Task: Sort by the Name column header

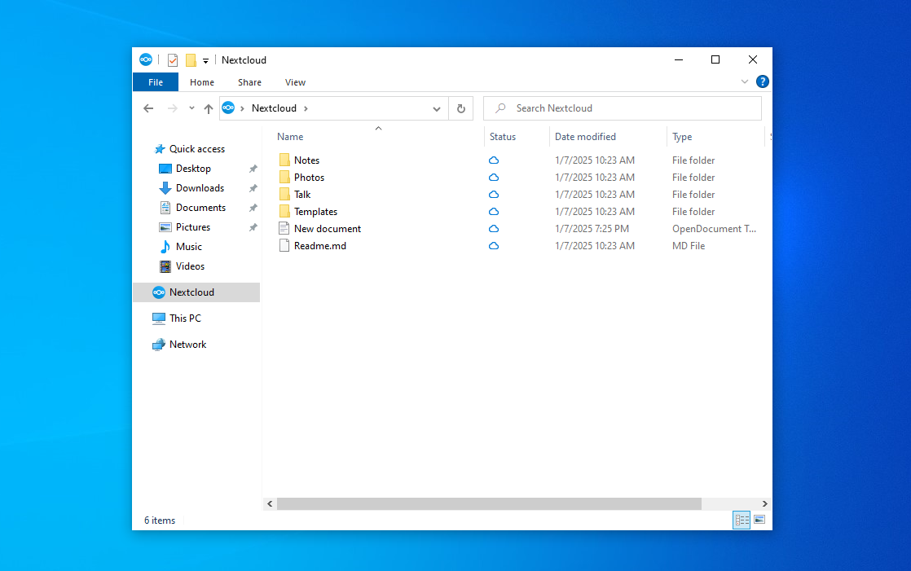Action: point(290,137)
